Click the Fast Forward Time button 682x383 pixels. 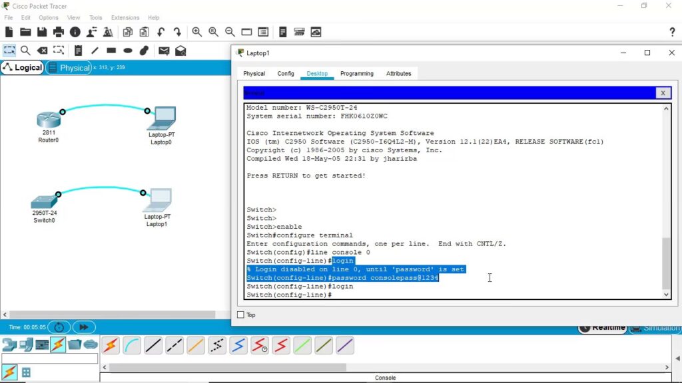pyautogui.click(x=84, y=327)
